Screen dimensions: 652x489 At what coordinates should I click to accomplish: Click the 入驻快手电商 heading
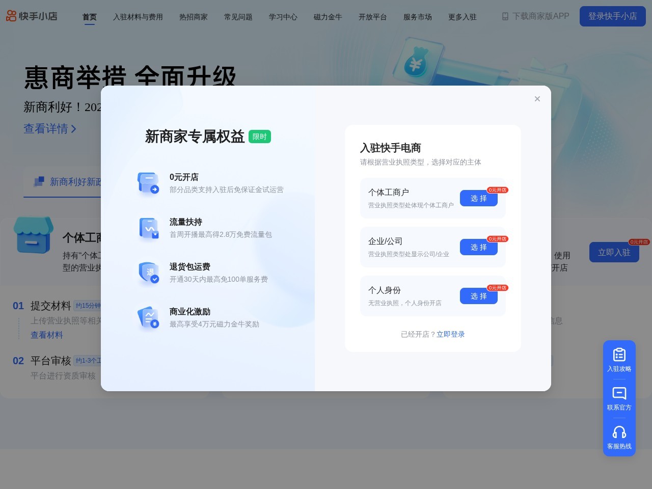tap(391, 148)
